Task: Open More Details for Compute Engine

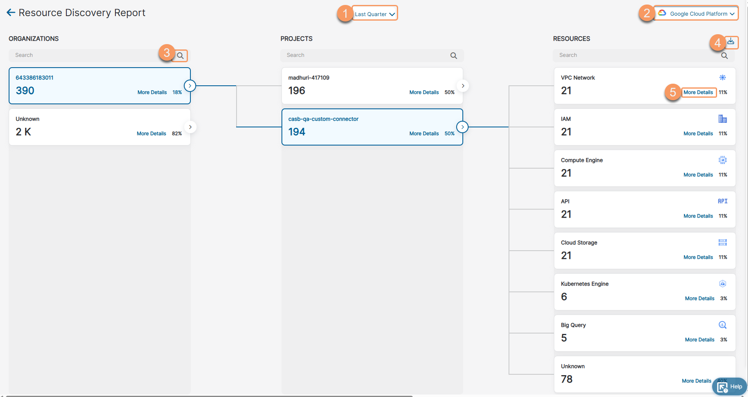Action: pos(698,175)
